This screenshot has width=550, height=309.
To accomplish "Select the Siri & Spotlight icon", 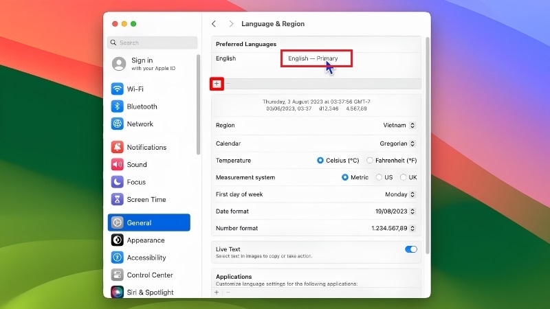I will 117,292.
